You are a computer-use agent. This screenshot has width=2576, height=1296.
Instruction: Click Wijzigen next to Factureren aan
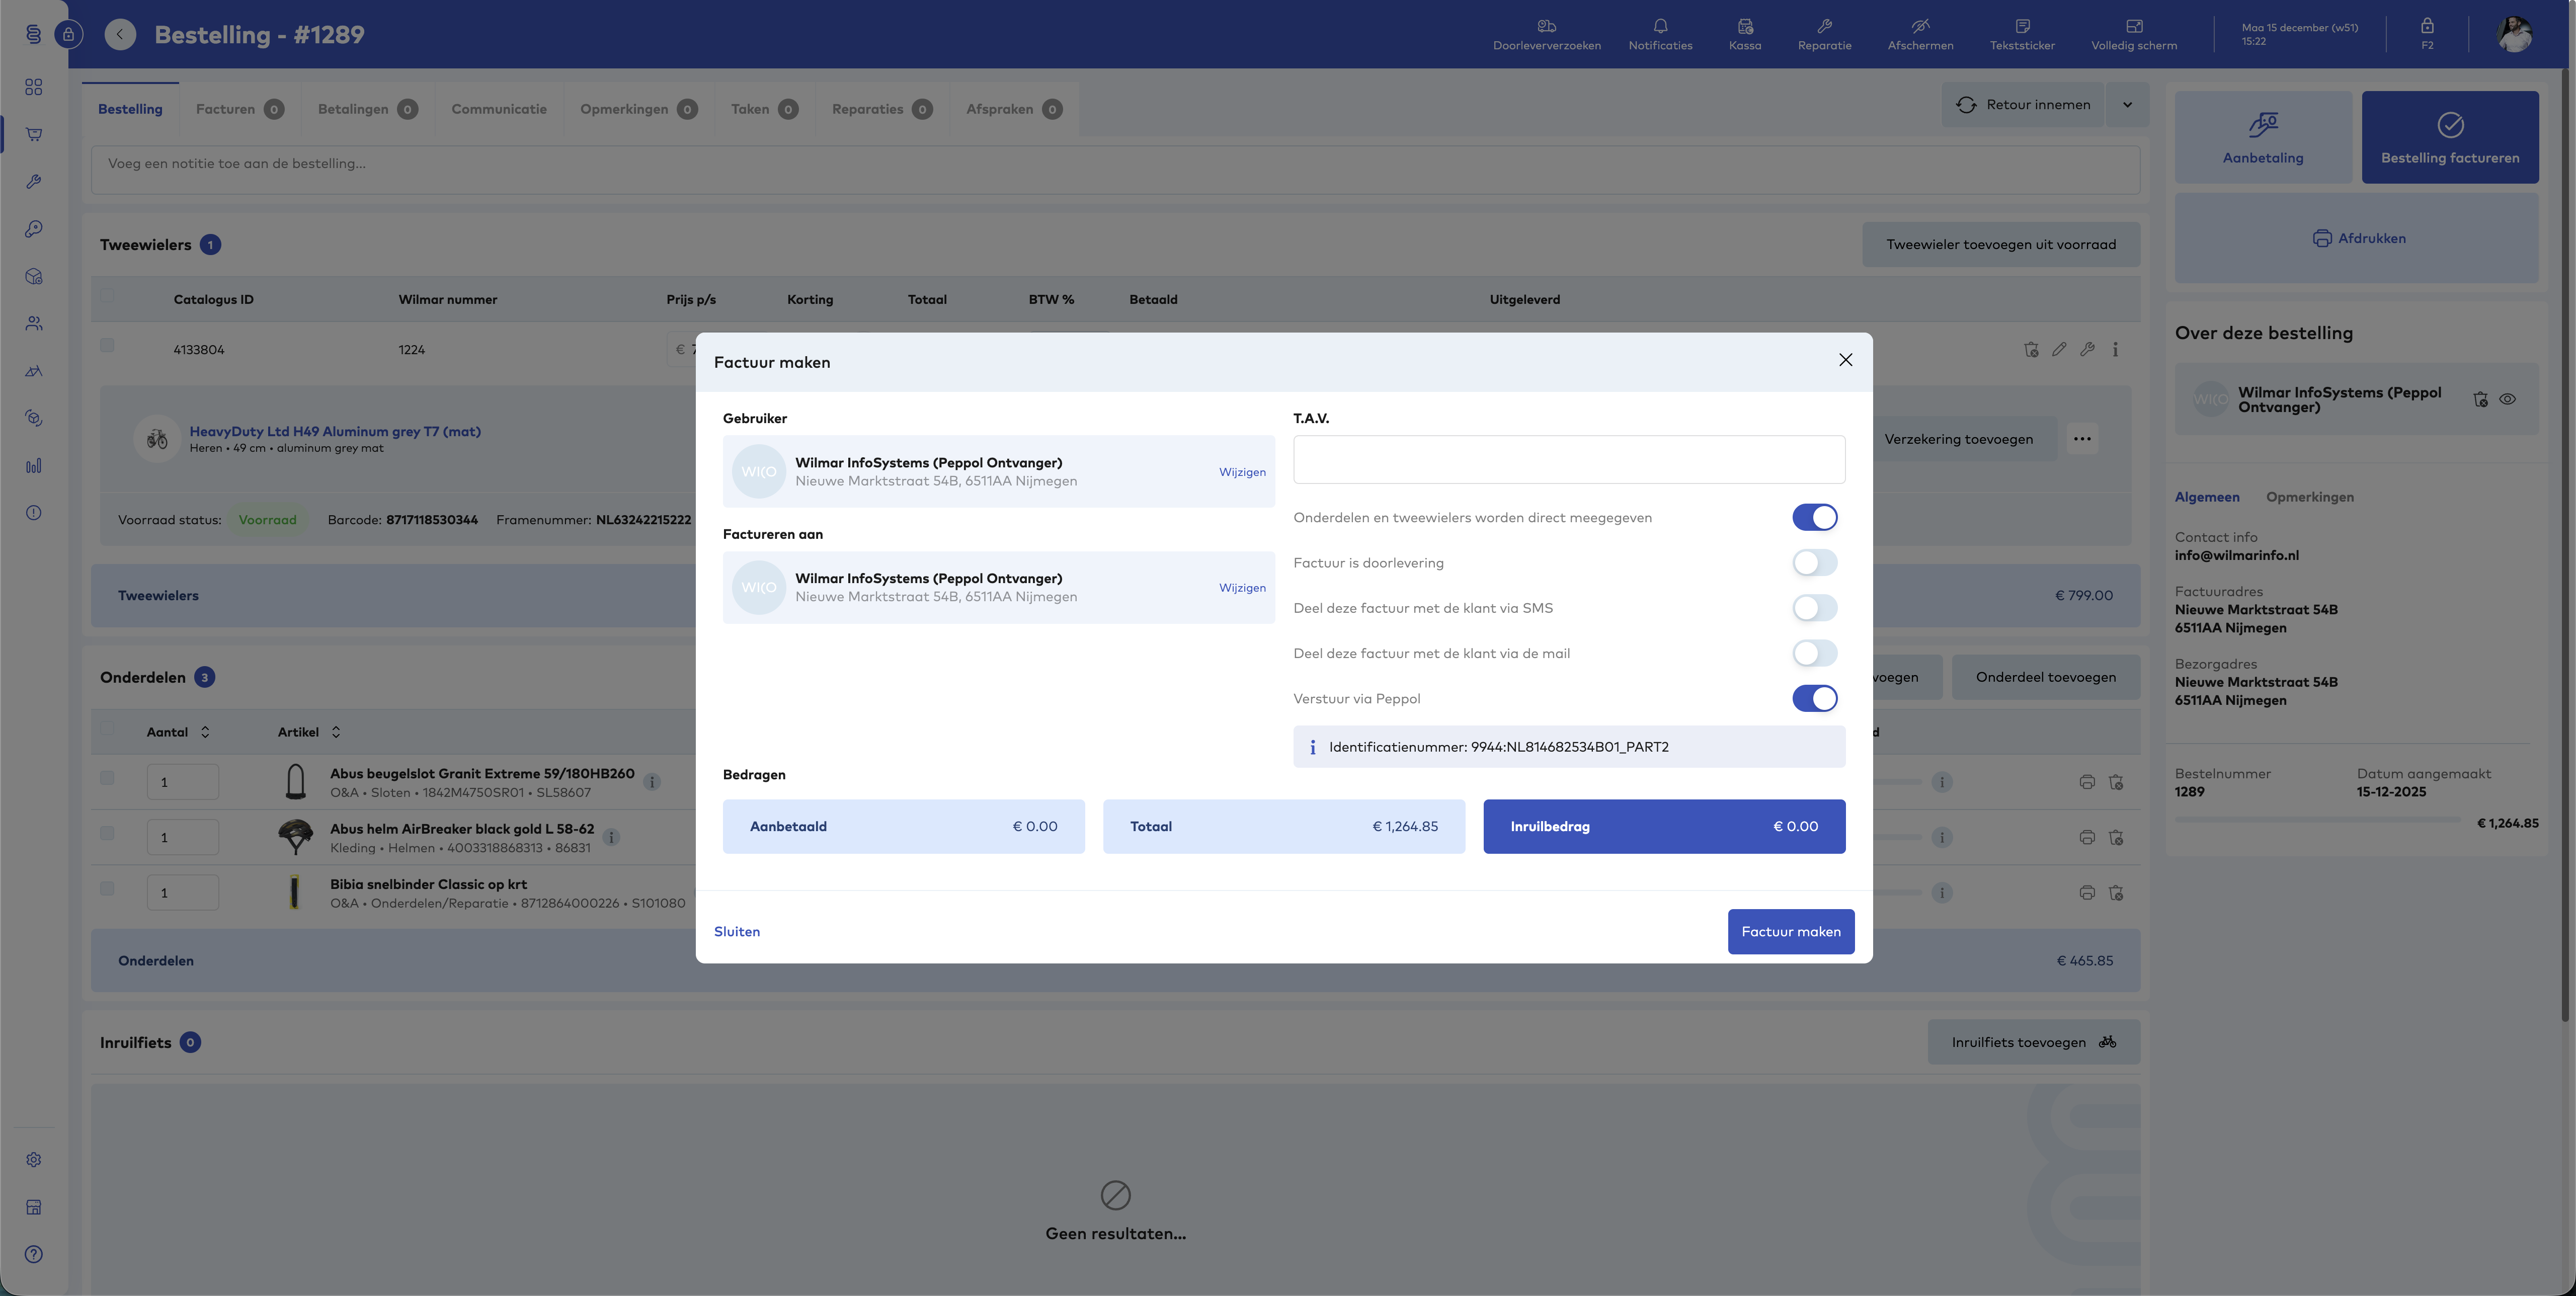click(x=1241, y=588)
